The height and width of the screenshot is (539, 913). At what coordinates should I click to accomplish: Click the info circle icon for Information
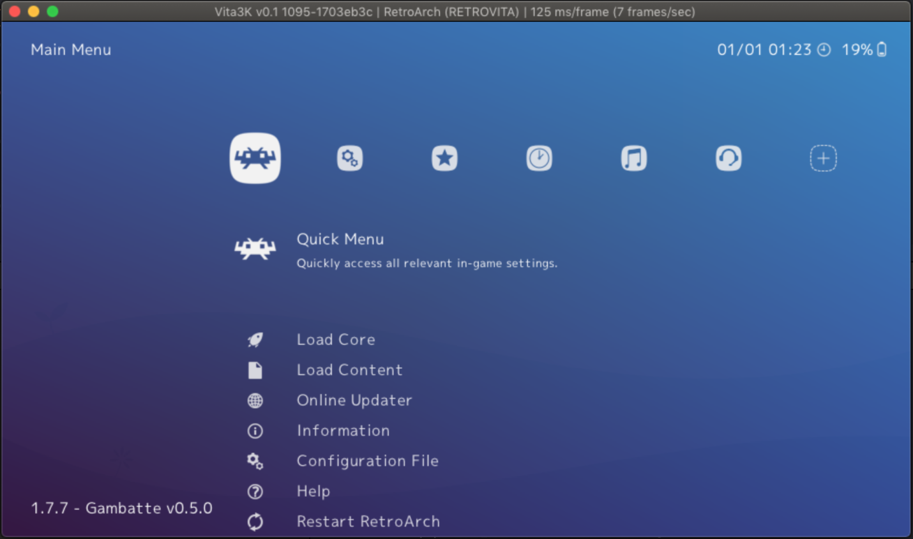coord(255,431)
